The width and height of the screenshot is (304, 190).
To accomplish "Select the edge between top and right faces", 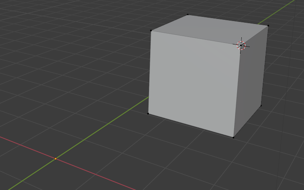I will pos(255,35).
